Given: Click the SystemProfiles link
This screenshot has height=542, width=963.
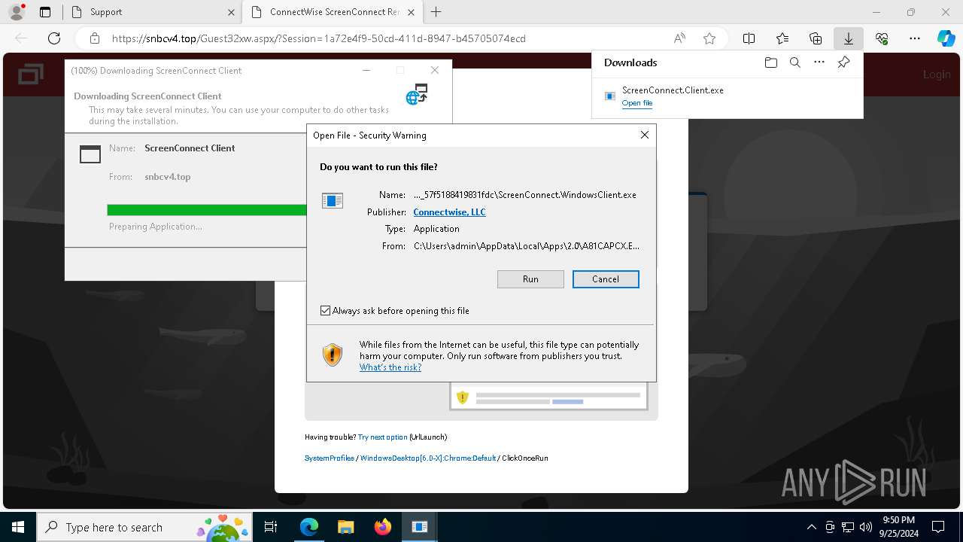Looking at the screenshot, I should (x=330, y=458).
